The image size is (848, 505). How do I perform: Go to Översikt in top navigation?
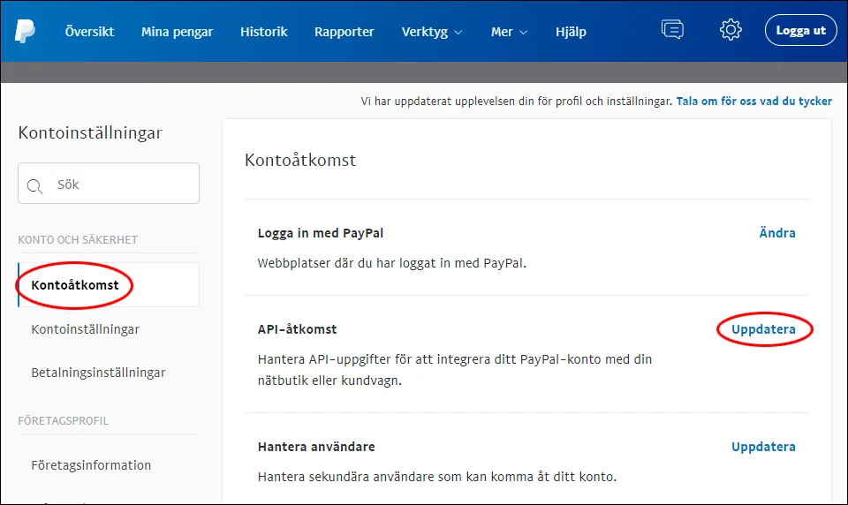coord(90,32)
